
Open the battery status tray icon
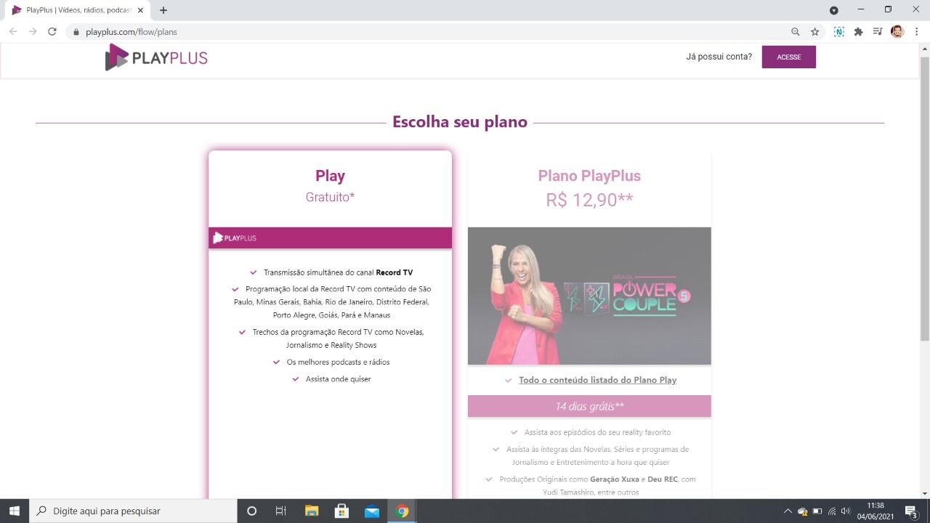[x=817, y=511]
